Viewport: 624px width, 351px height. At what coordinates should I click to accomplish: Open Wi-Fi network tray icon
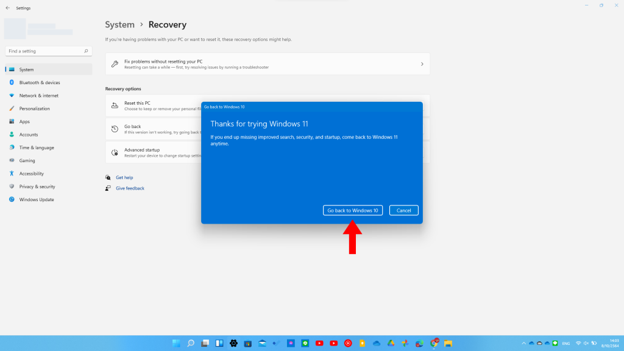tap(578, 343)
